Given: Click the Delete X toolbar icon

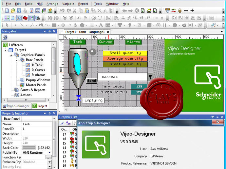Looking at the screenshot, I should (99, 11).
